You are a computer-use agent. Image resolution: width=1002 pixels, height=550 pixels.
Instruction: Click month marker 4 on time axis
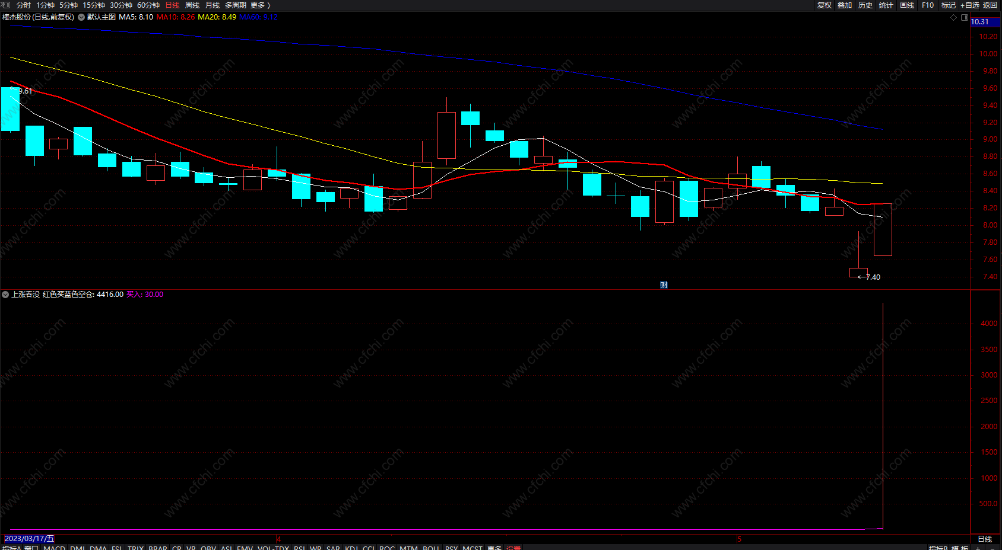click(278, 539)
